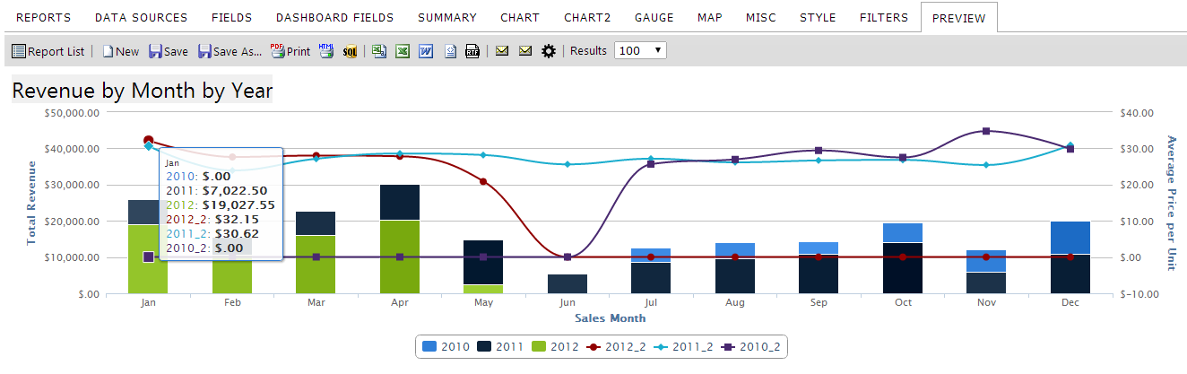Screen dimensions: 1187x374
Task: Click the first envelope email icon
Action: (x=502, y=51)
